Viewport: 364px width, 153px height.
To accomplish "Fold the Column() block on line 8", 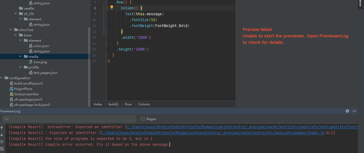I will (x=106, y=8).
